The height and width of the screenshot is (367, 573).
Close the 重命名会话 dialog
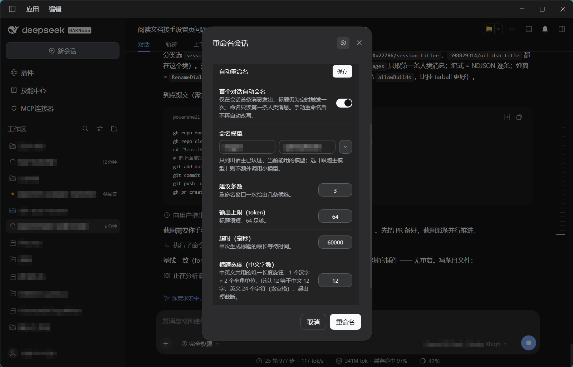pyautogui.click(x=359, y=43)
